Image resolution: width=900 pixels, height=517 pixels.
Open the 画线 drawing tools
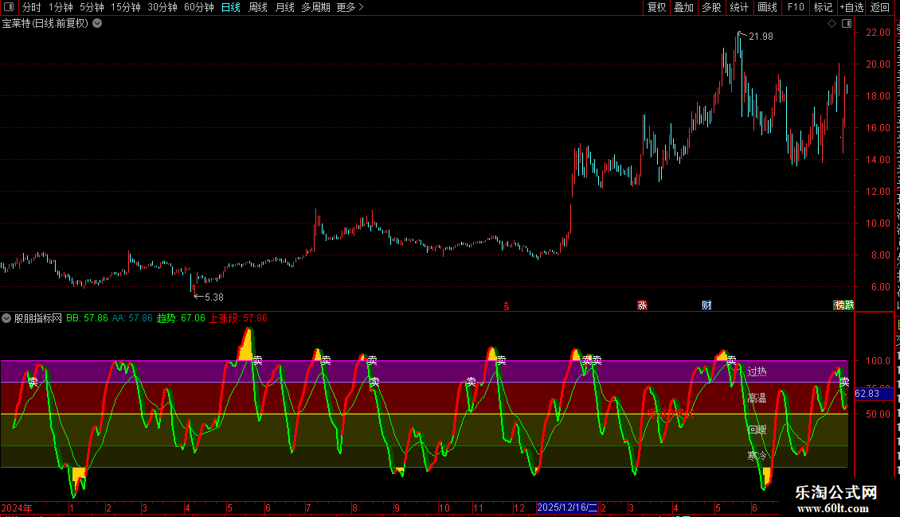767,7
